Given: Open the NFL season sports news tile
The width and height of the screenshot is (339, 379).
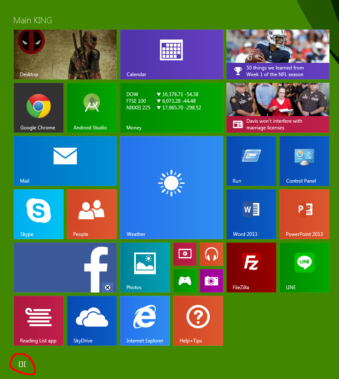Looking at the screenshot, I should [278, 54].
